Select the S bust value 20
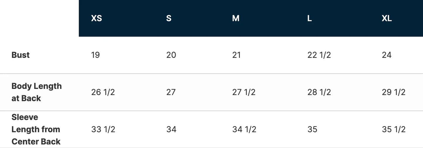Screen dimensions: 423x148 171,55
